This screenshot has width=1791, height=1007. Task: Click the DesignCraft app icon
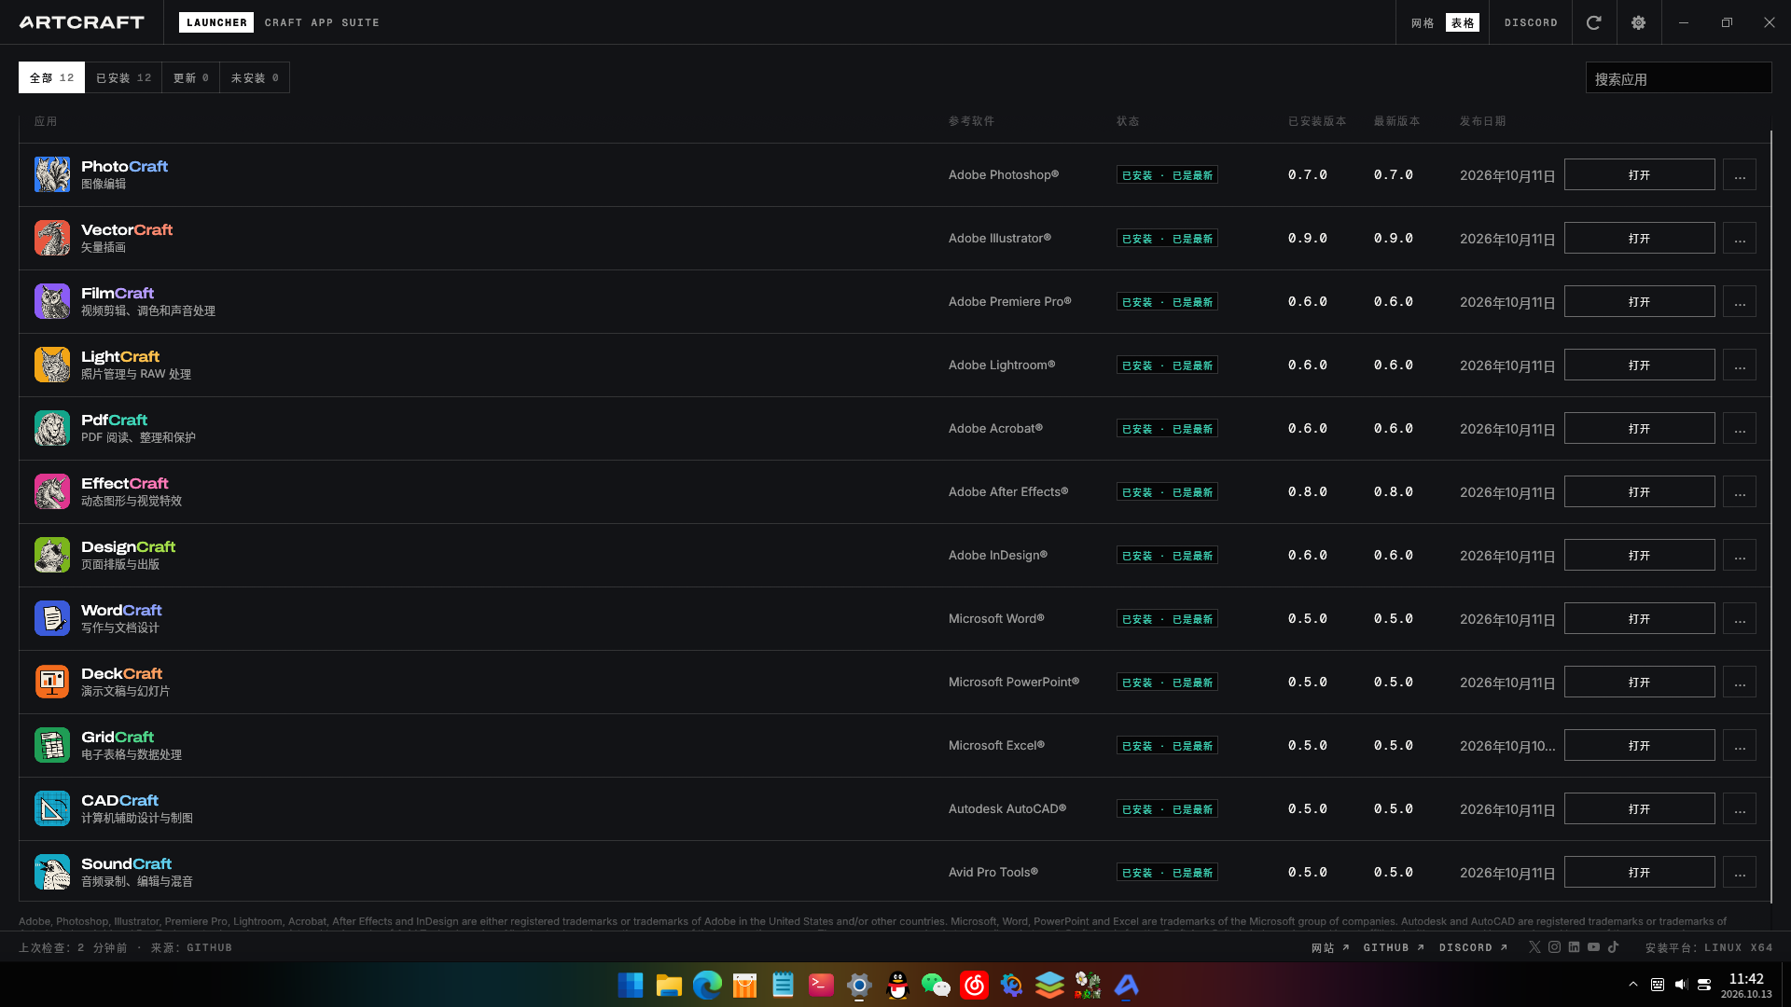[x=52, y=555]
